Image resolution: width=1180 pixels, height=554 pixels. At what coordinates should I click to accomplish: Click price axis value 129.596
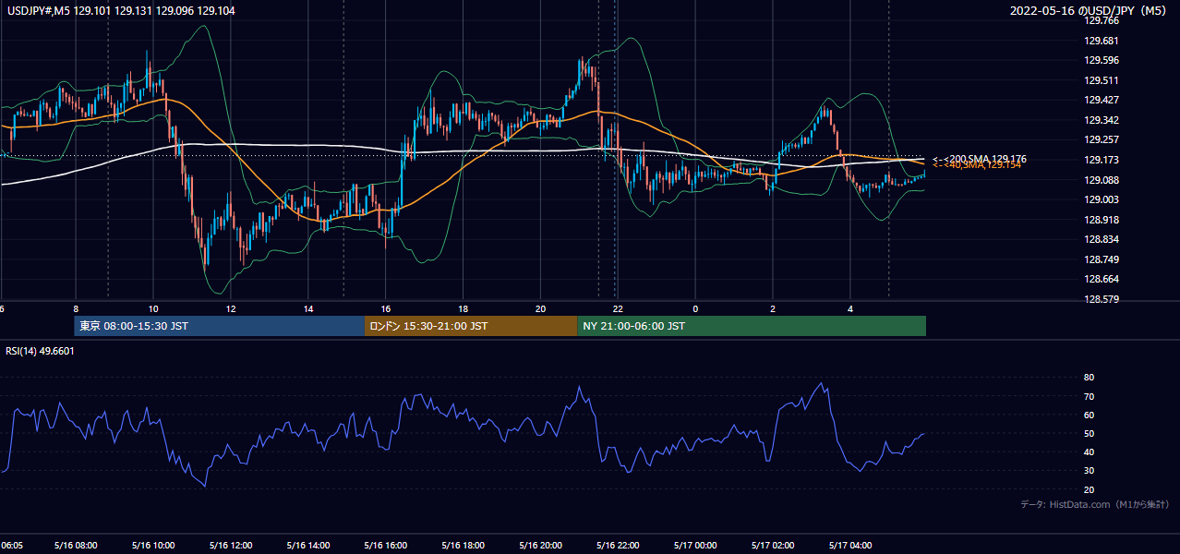[x=1101, y=60]
